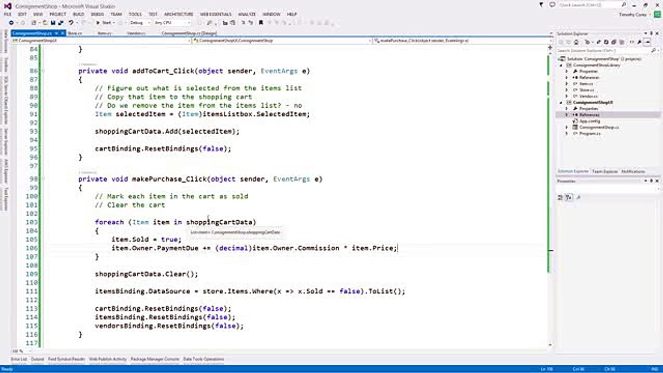
Task: Open the Web Publish Activity tab
Action: [108, 359]
